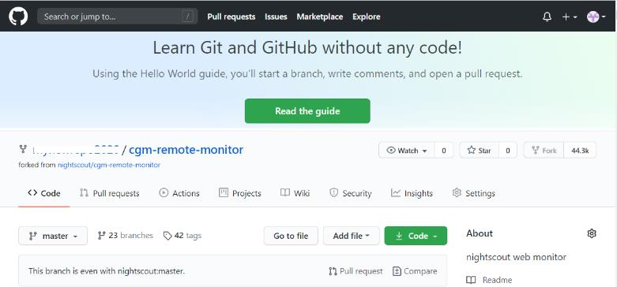Click the green Read the guide button
This screenshot has height=287, width=617.
pyautogui.click(x=307, y=111)
